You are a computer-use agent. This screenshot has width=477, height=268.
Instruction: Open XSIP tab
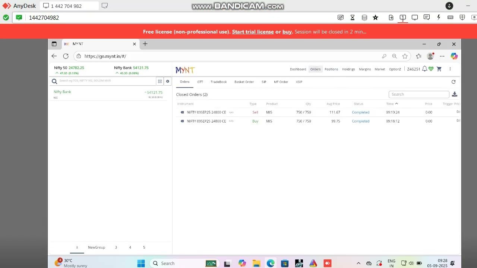(x=299, y=82)
